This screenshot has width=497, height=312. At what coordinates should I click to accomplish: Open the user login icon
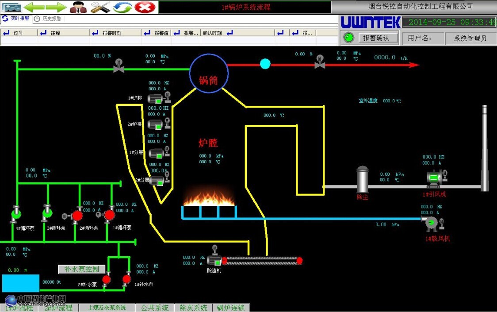point(78,7)
